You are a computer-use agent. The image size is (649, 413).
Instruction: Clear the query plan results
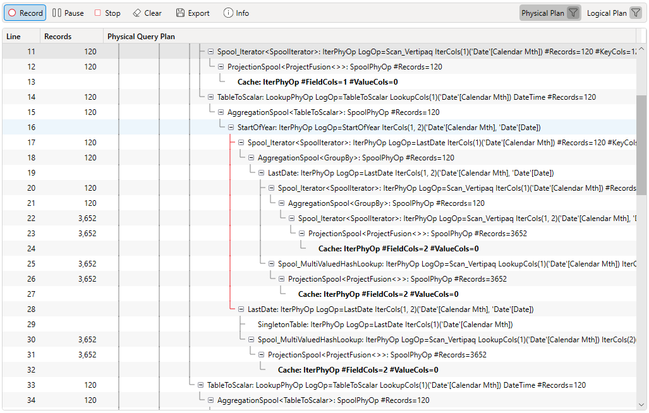coord(147,13)
